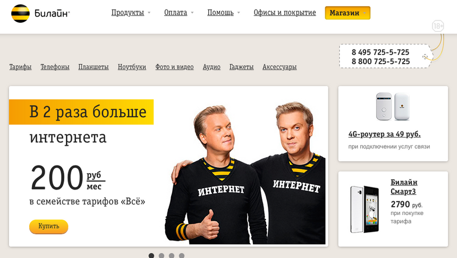This screenshot has height=258, width=457.
Task: Open the Телефоны category
Action: pos(55,67)
